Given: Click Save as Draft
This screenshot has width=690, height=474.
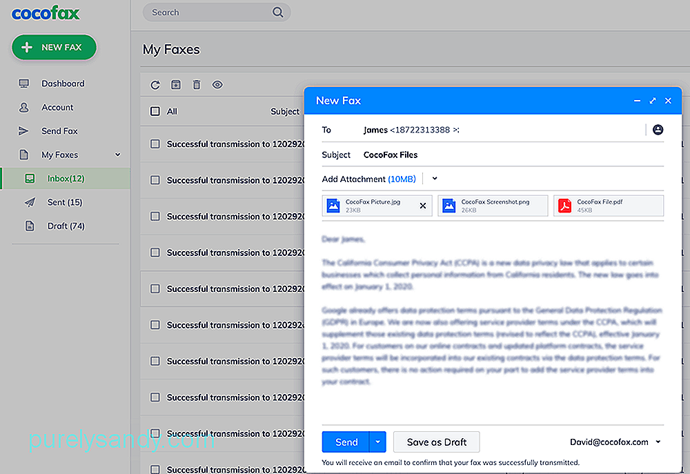Looking at the screenshot, I should click(x=437, y=442).
